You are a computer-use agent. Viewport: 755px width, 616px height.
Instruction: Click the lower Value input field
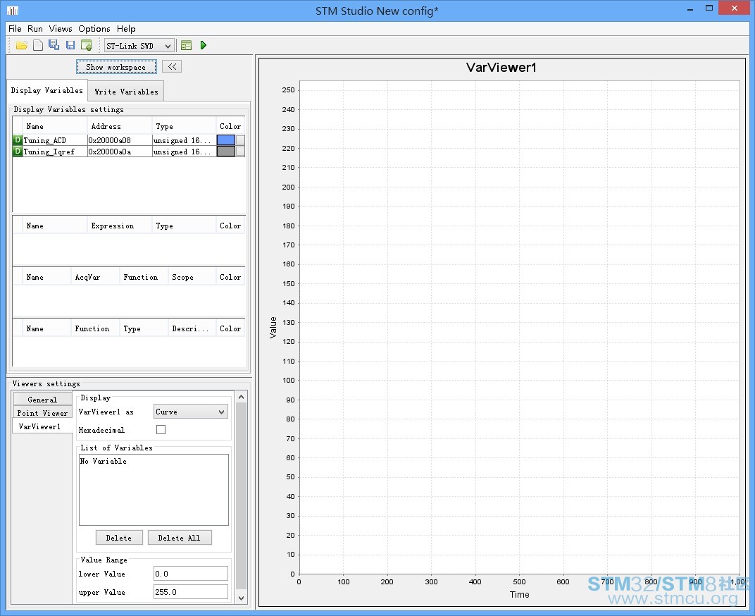(191, 574)
